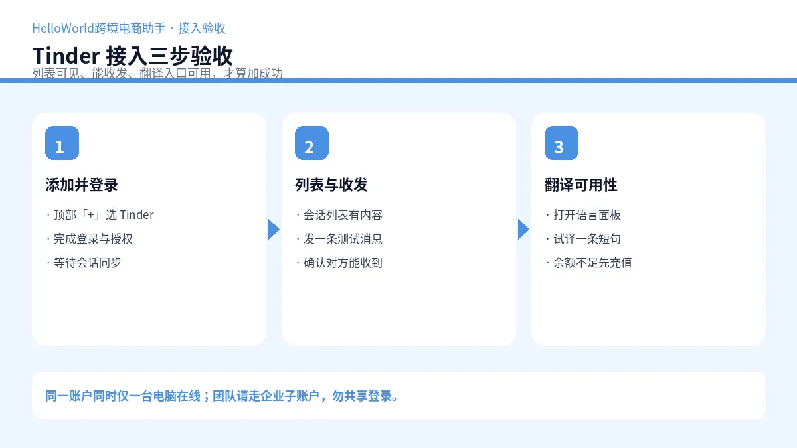The height and width of the screenshot is (448, 797).
Task: Click the note beginning "同一账户同时仅一台电脑在线"
Action: point(222,396)
